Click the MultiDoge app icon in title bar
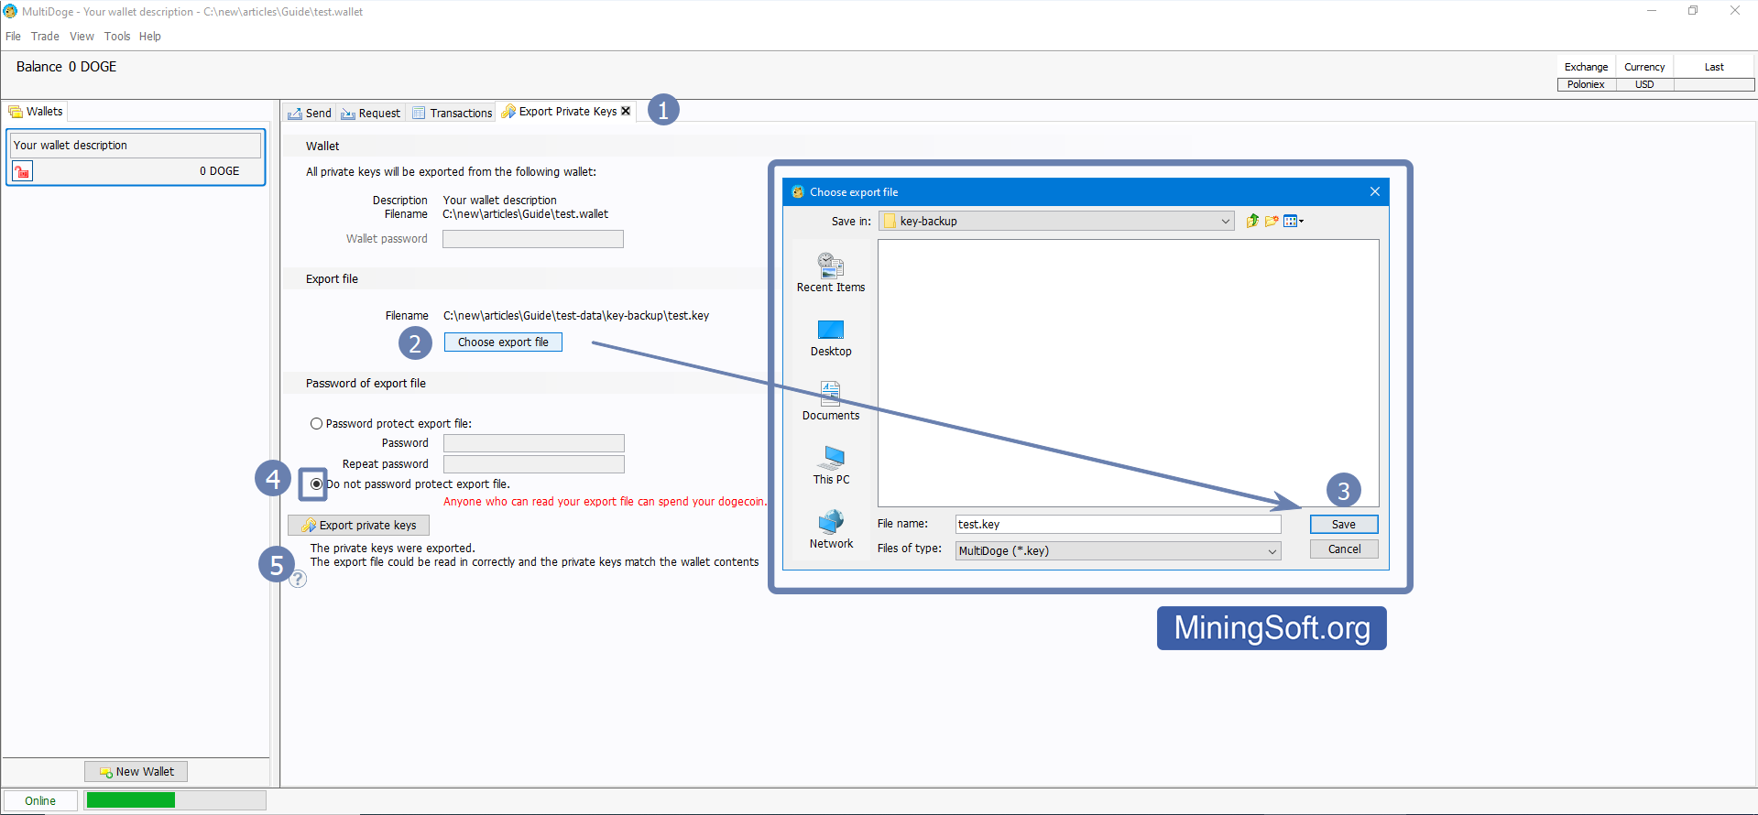Screen dimensions: 1758x815 tap(10, 11)
